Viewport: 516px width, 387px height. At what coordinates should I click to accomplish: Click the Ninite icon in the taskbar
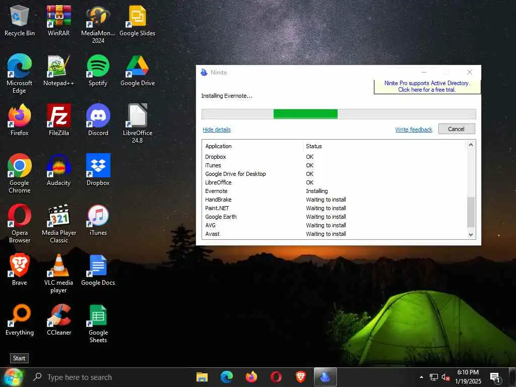325,377
